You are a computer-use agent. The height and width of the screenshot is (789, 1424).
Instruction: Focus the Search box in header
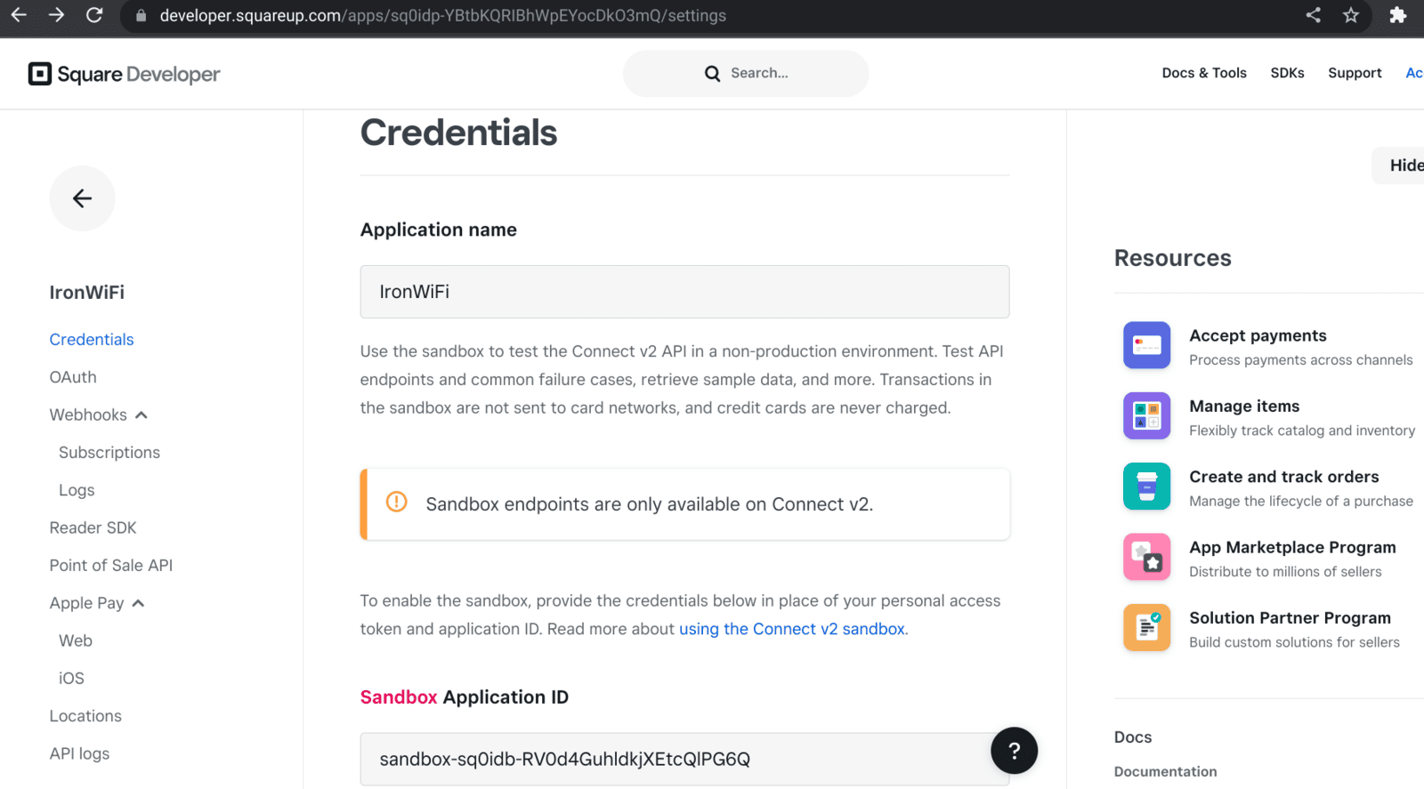[x=746, y=73]
